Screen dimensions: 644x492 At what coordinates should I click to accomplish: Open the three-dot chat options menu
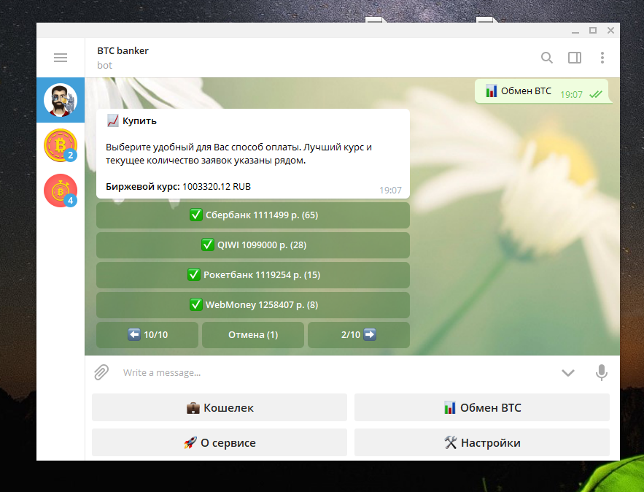tap(602, 58)
